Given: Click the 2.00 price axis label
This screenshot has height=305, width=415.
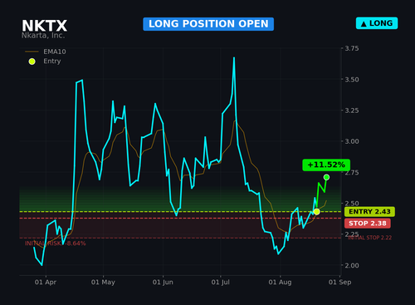Looking at the screenshot, I should coord(352,265).
